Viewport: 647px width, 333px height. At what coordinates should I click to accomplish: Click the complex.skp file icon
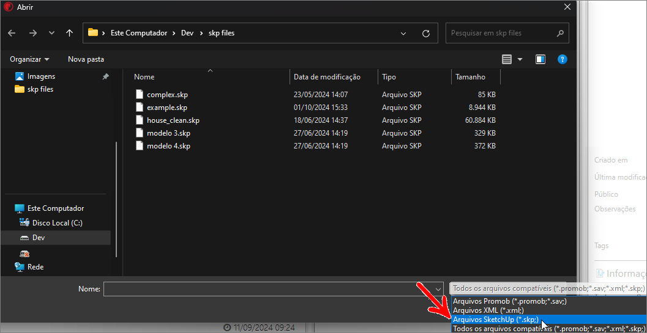[140, 94]
